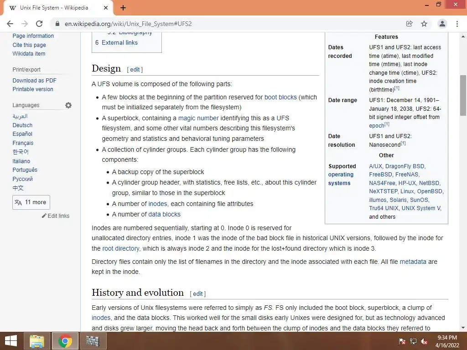The height and width of the screenshot is (350, 467).
Task: Click the network tray icon
Action: point(413,341)
